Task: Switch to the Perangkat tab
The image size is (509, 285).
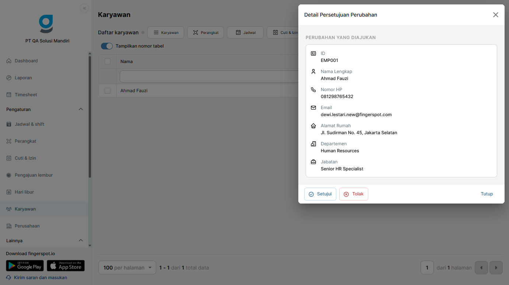Action: pos(206,32)
